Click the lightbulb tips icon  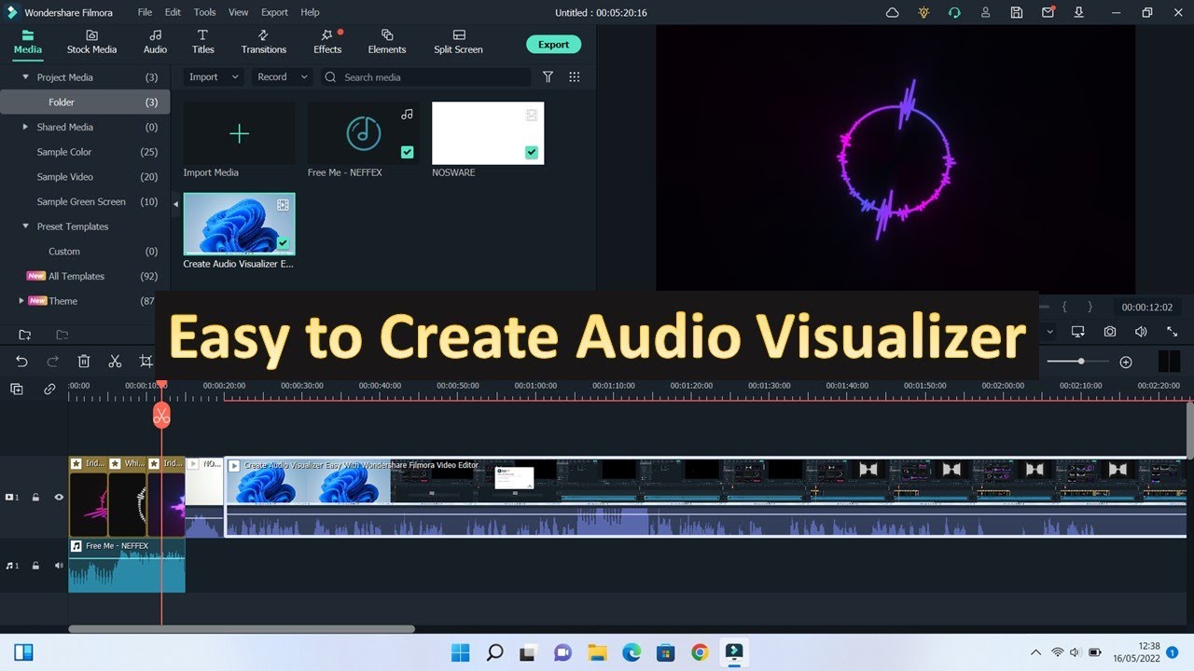tap(923, 13)
